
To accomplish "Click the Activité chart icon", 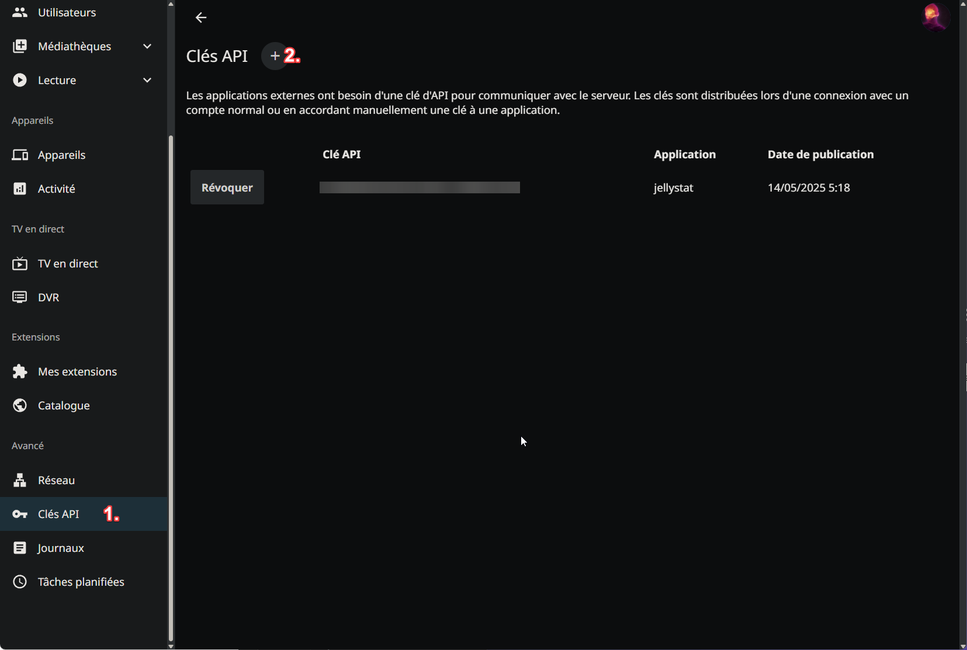I will (20, 189).
